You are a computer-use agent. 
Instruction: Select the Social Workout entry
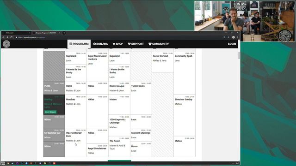pos(163,62)
